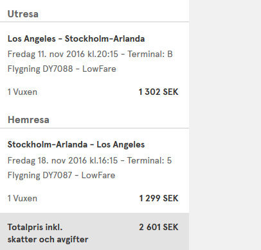Viewport: 261px width, 250px height.
Task: Click the 1 299 SEK return price
Action: pyautogui.click(x=159, y=198)
